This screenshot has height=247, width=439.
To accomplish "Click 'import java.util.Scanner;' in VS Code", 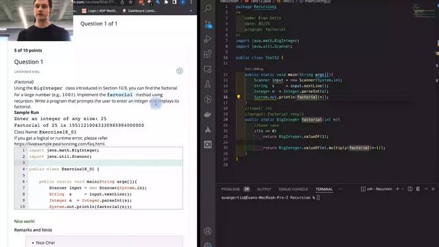I will pos(263,47).
